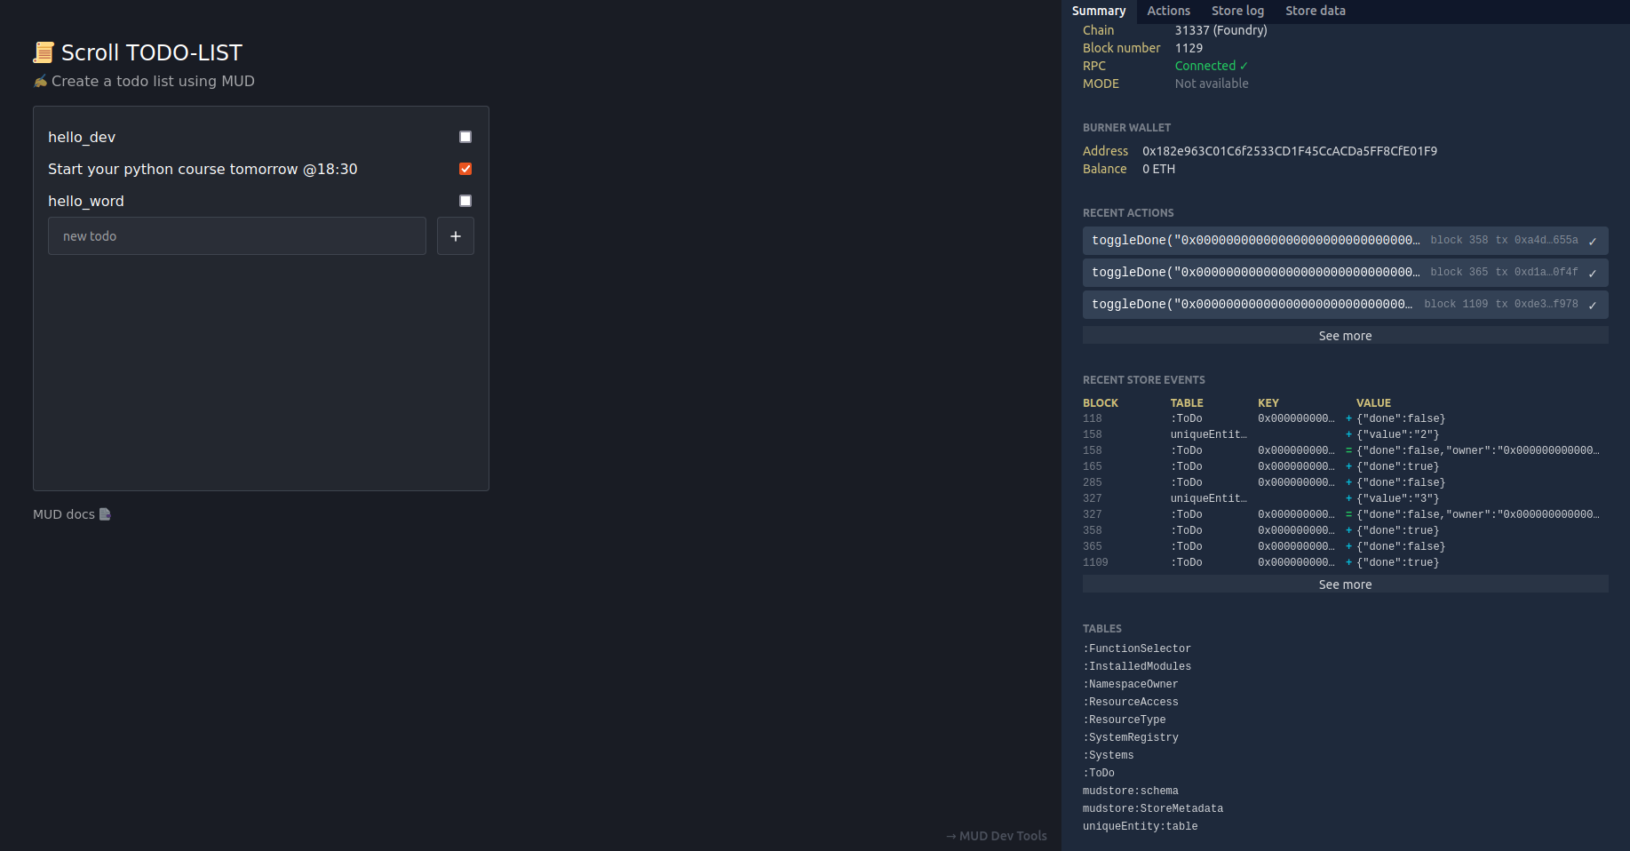Click the MUD docs document icon
Viewport: 1630px width, 851px height.
(105, 514)
